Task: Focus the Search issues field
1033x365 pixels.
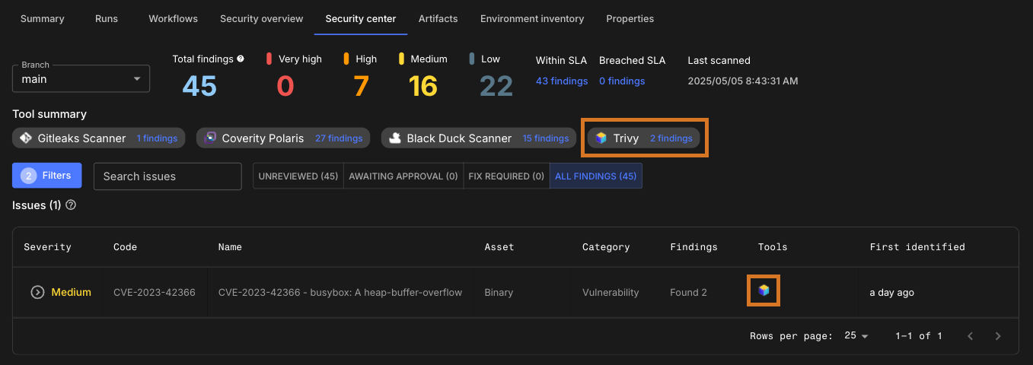Action: point(167,176)
